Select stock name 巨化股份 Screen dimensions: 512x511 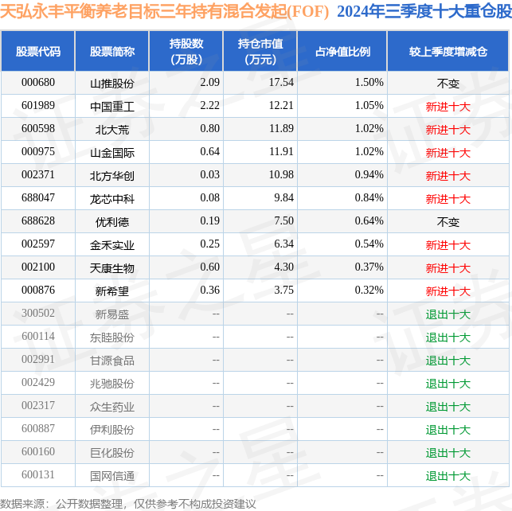pyautogui.click(x=112, y=453)
